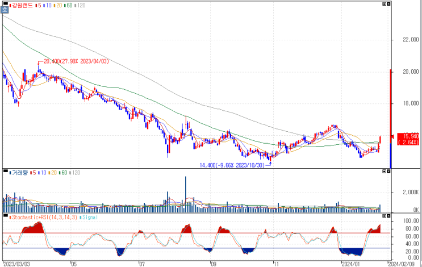The width and height of the screenshot is (422, 267).
Task: Click the 07 month label on time axis
Action: click(x=142, y=264)
